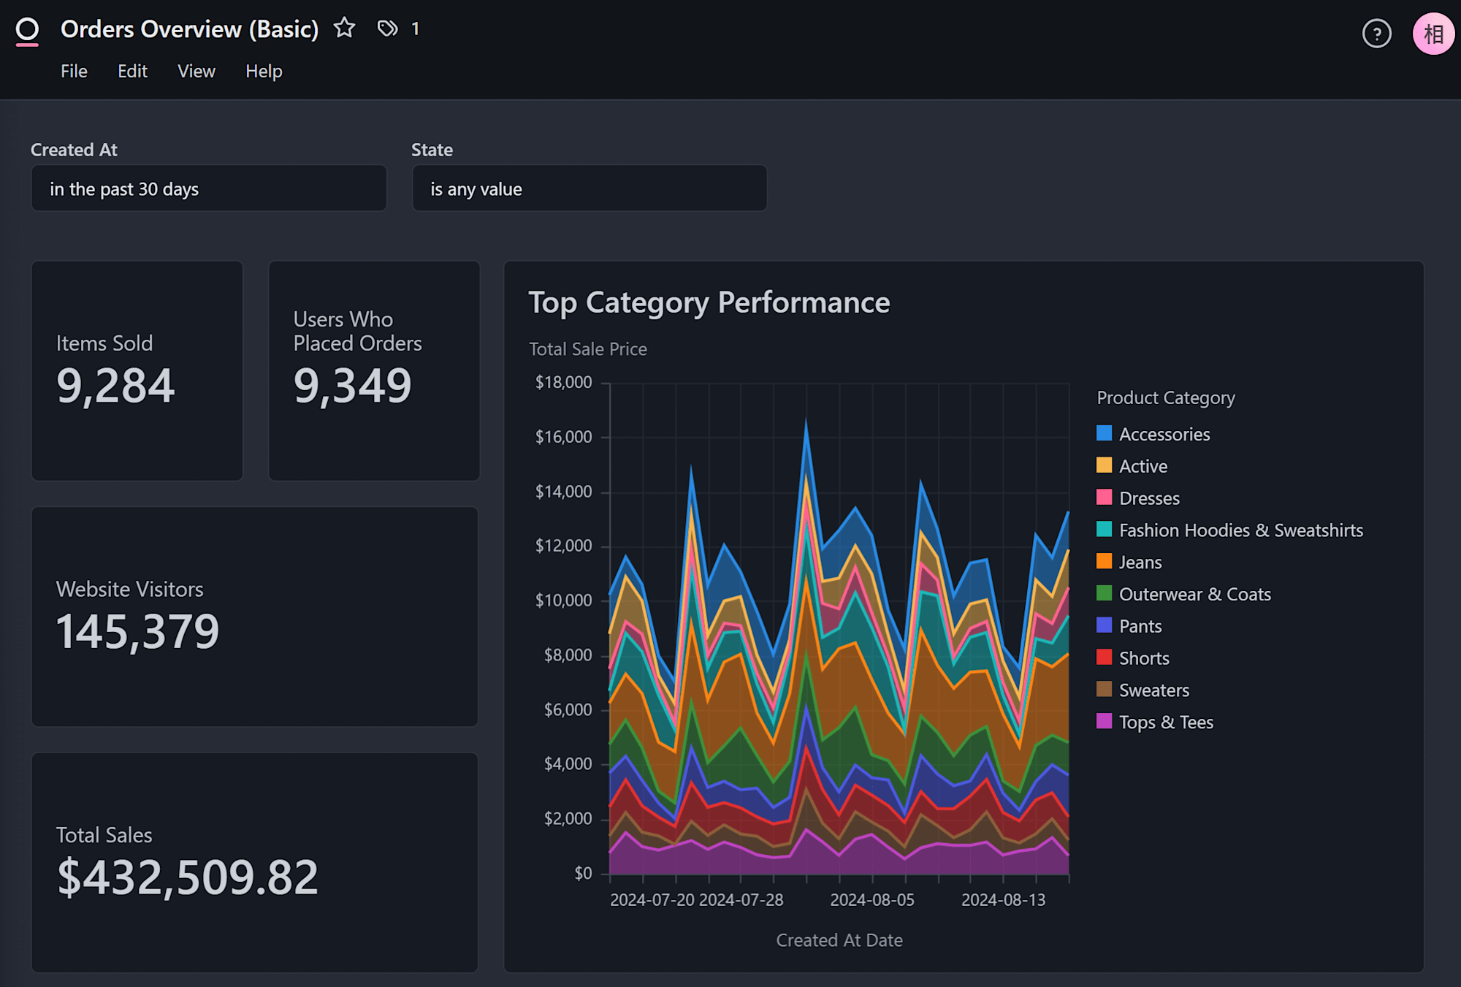Image resolution: width=1461 pixels, height=987 pixels.
Task: Click the Users Who Placed Orders value 9,349
Action: 353,386
